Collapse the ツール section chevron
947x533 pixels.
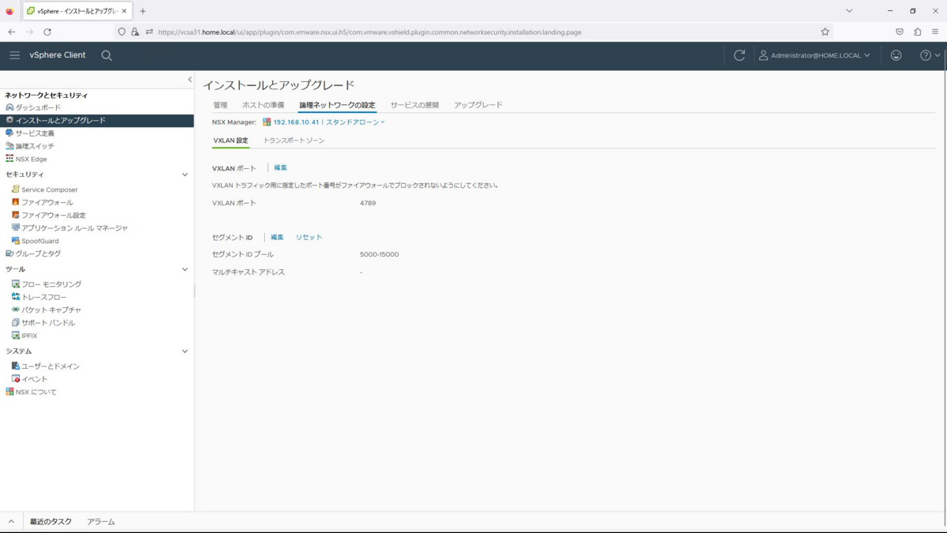coord(185,269)
